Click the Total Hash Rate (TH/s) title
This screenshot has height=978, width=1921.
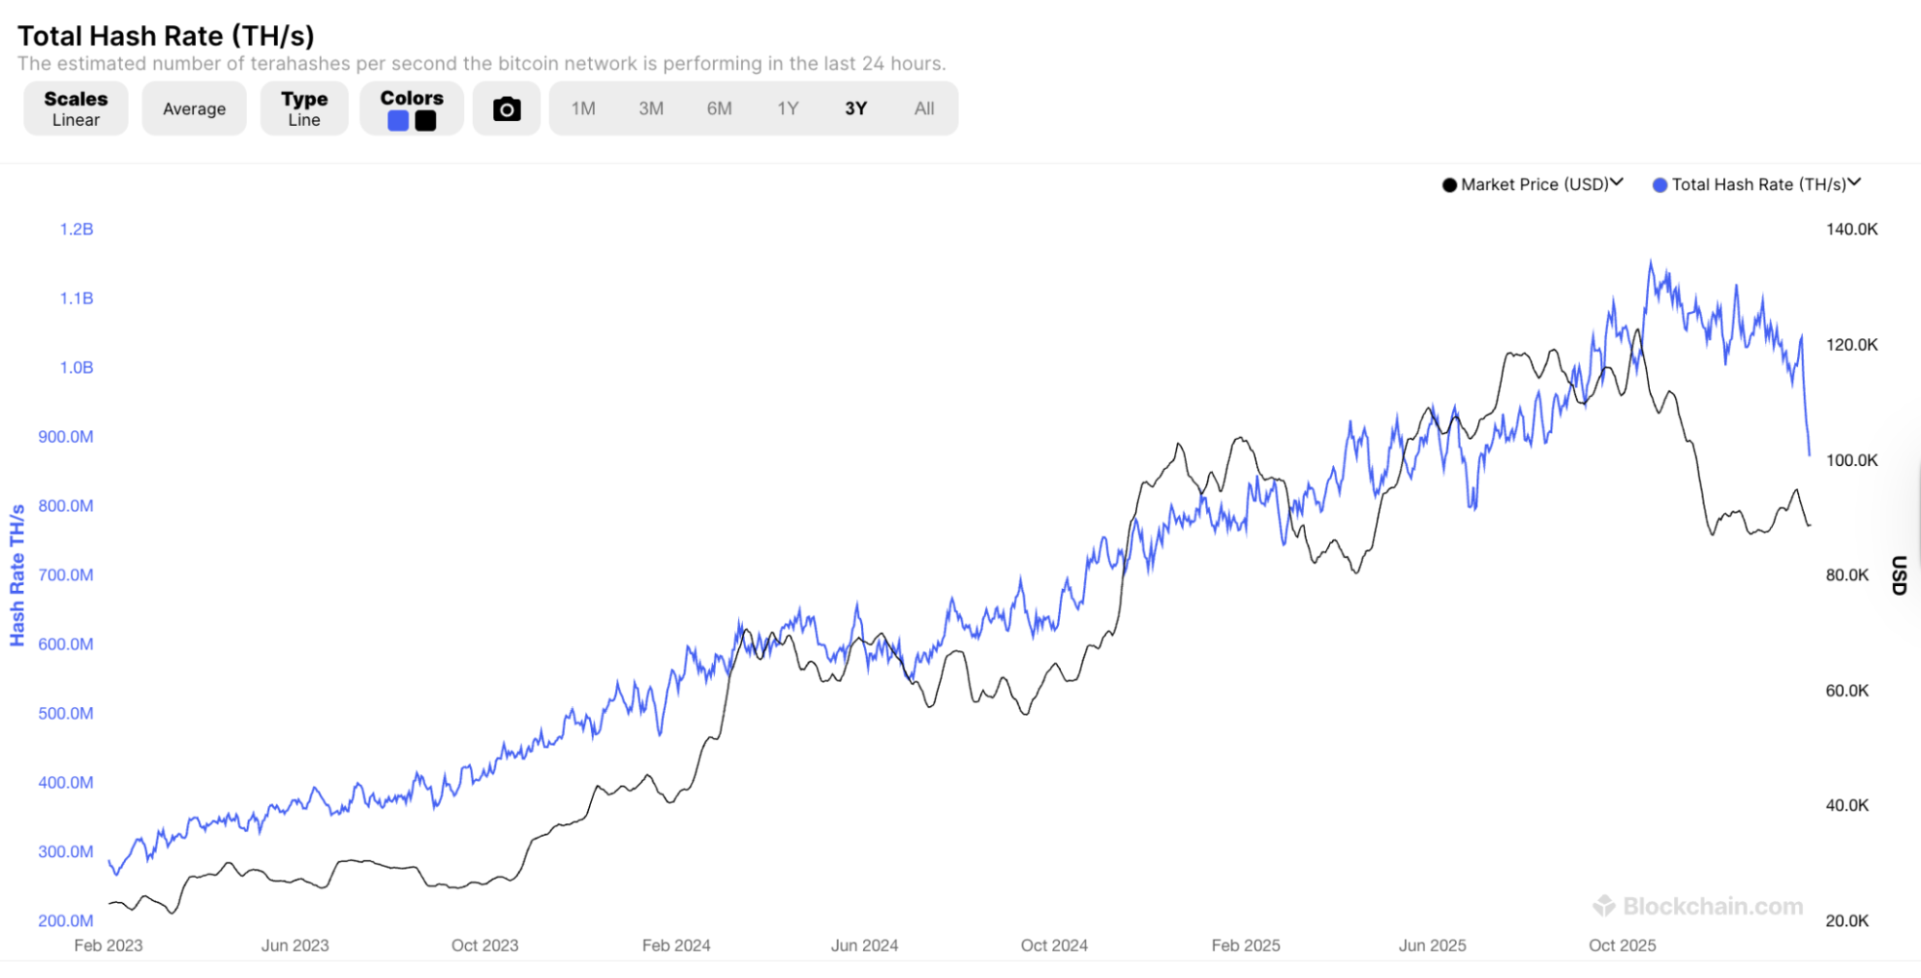pyautogui.click(x=165, y=36)
